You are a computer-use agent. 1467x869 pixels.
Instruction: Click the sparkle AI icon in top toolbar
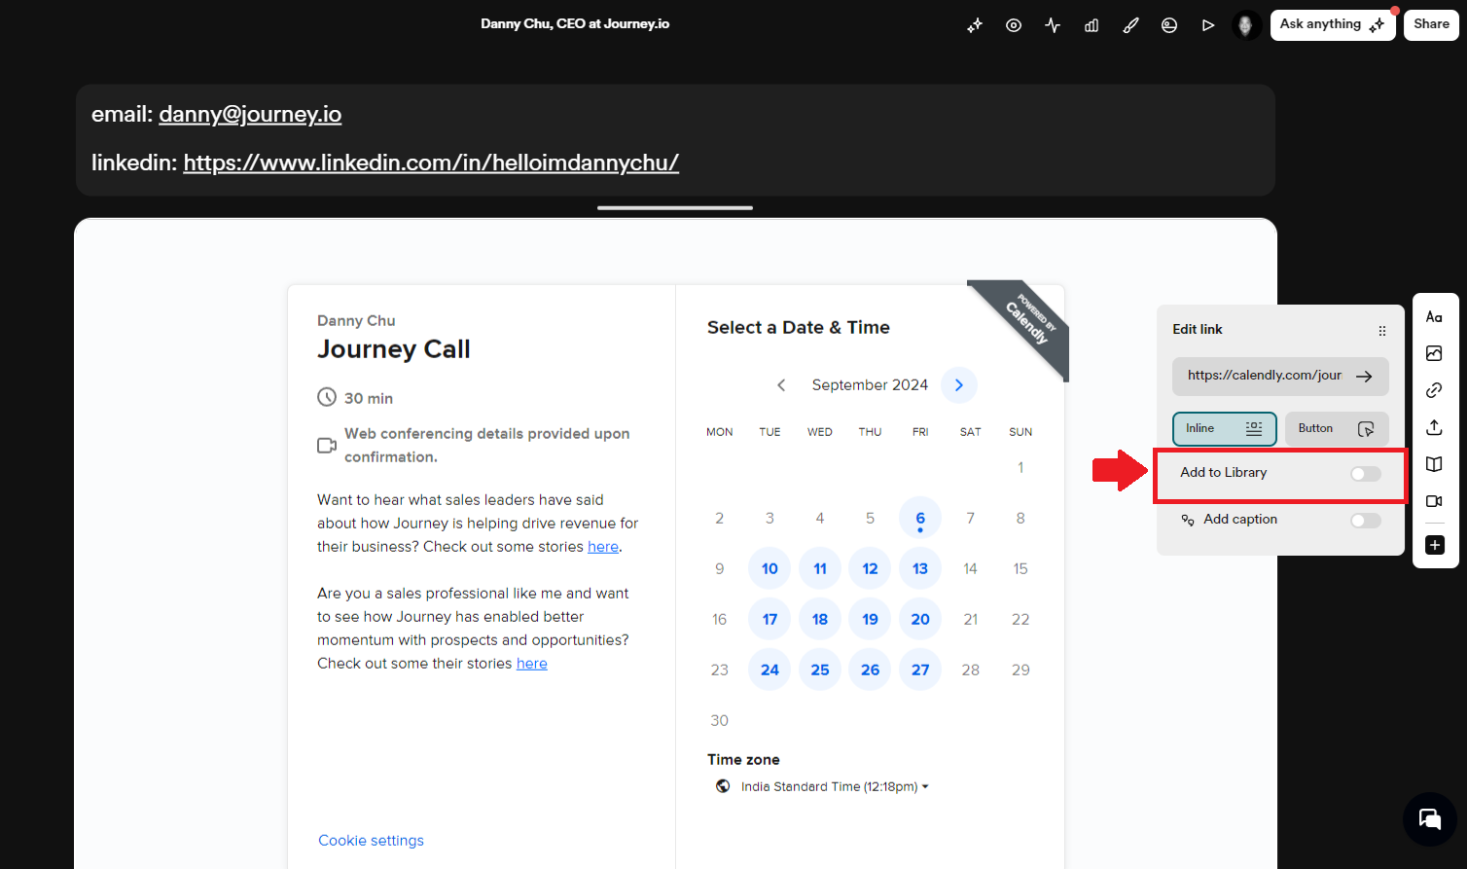(975, 26)
